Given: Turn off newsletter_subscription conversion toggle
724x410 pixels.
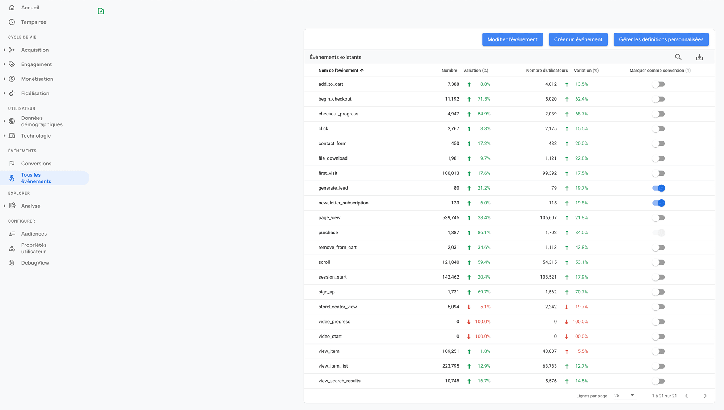Looking at the screenshot, I should [658, 203].
